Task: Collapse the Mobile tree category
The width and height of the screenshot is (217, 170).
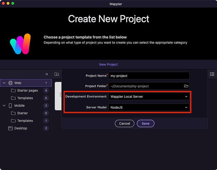Action: (x=4, y=106)
